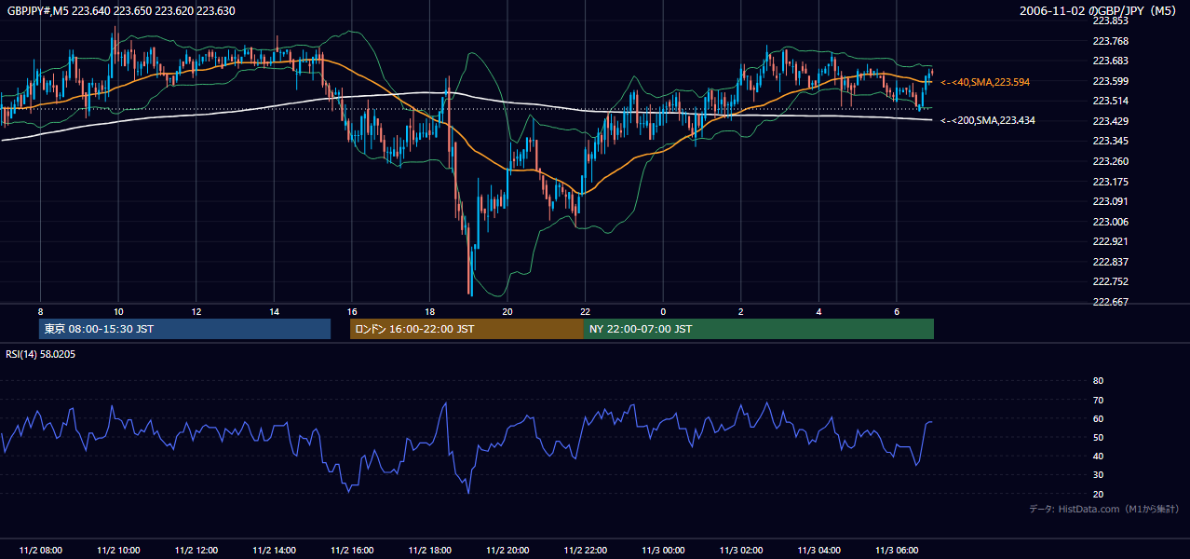Viewport: 1190px width, 559px height.
Task: Click the 2006-11-02 のGBP/JPY (M5) title
Action: point(1100,11)
